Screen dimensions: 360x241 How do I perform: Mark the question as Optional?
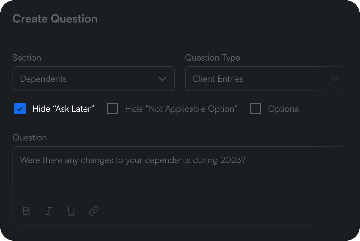[x=256, y=109]
